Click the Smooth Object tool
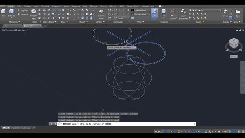The width and height of the screenshot is (245, 138). pyautogui.click(x=33, y=14)
